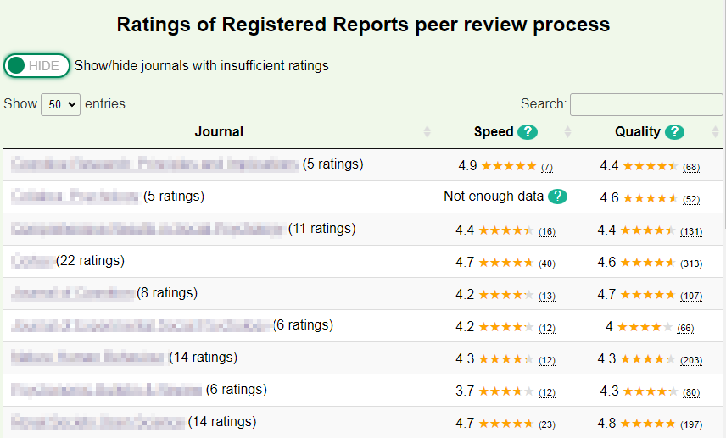Open blurred journal link with 8 ratings
Viewport: 726px width, 438px height.
(73, 293)
